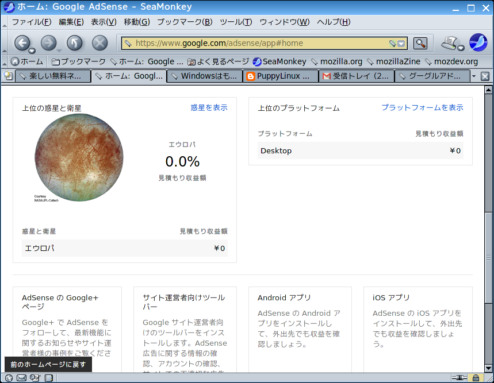This screenshot has height=383, width=494.
Task: Open Mail from status bar envelope icon
Action: click(21, 378)
